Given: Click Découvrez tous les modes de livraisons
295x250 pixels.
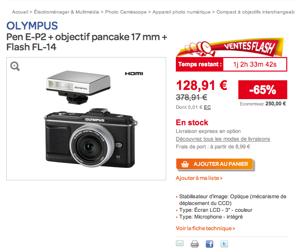Looking at the screenshot, I should (223, 139).
